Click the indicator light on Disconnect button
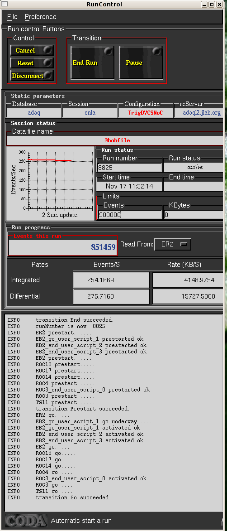 pos(48,75)
